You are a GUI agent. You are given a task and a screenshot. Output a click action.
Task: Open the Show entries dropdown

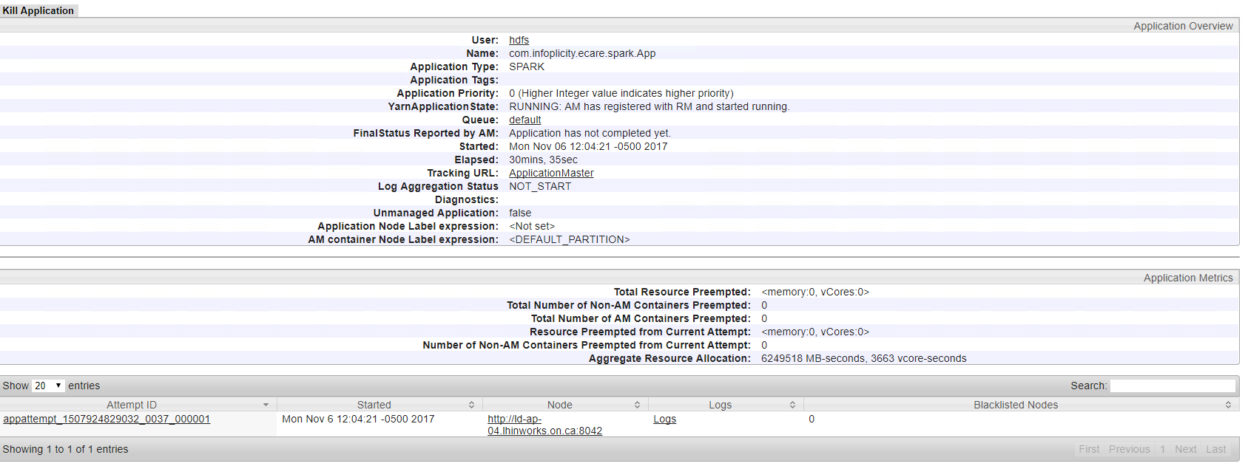(48, 386)
